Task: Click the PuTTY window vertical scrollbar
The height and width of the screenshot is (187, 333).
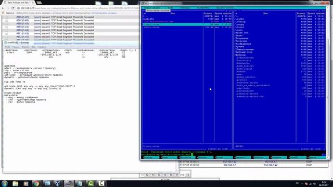Action: (x=327, y=83)
